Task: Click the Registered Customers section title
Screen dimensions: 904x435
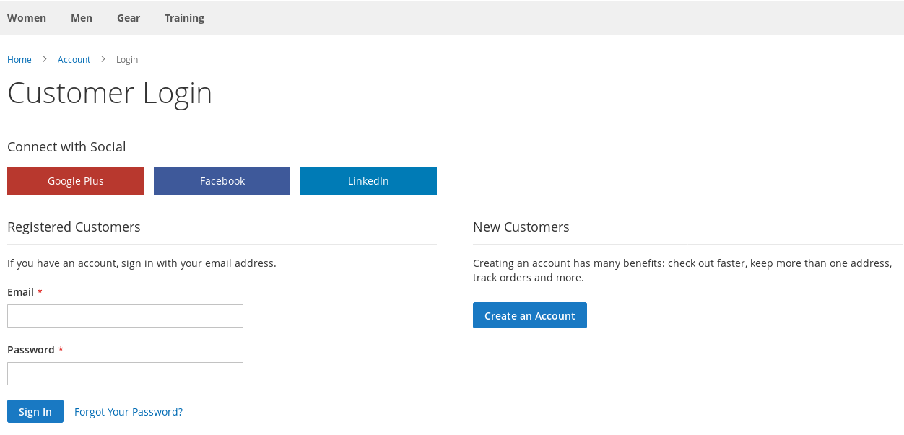Action: tap(74, 227)
